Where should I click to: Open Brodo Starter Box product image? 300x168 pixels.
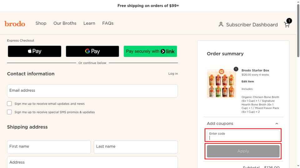click(221, 83)
